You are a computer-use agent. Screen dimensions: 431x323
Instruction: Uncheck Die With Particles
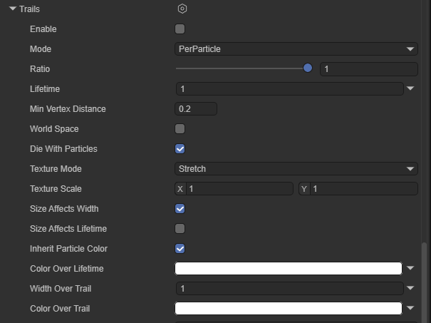tap(180, 149)
